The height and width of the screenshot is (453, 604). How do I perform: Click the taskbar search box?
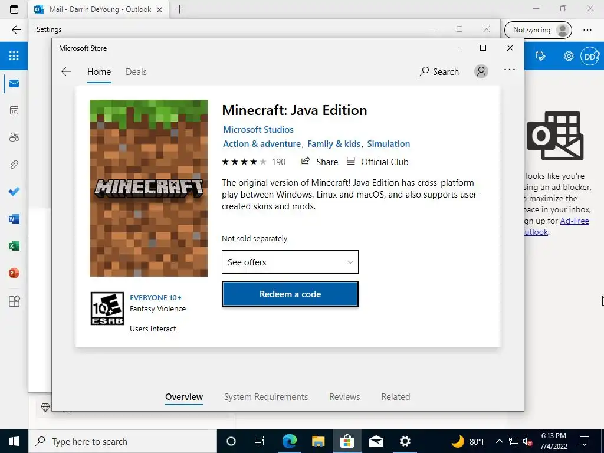coord(123,441)
